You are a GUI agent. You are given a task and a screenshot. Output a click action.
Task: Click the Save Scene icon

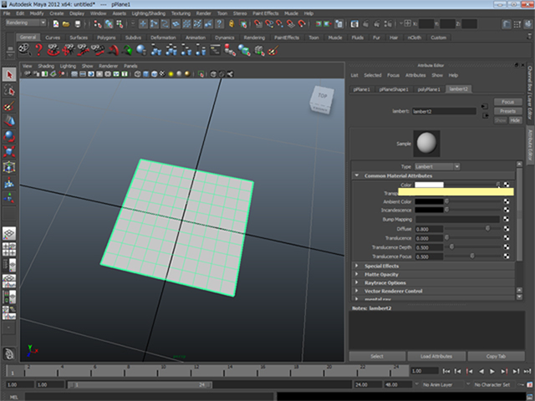pyautogui.click(x=78, y=24)
